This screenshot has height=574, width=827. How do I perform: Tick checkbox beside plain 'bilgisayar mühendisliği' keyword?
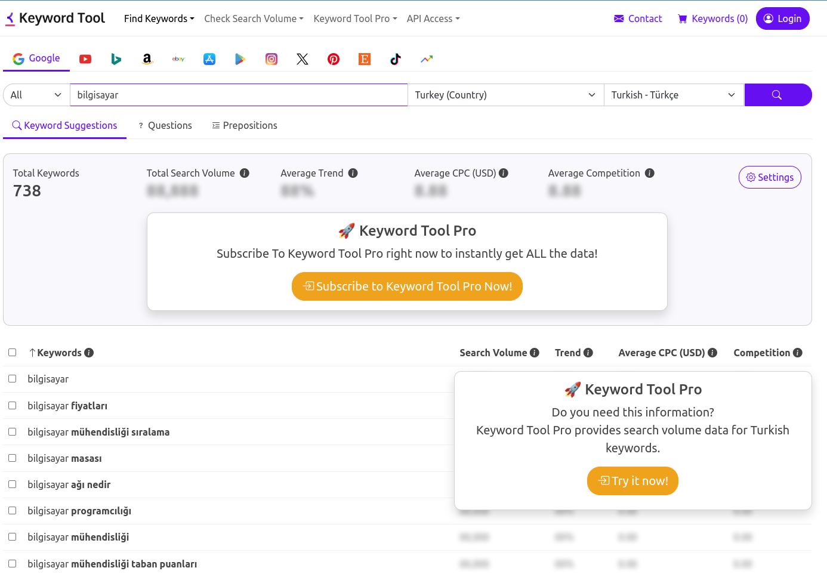tap(12, 537)
